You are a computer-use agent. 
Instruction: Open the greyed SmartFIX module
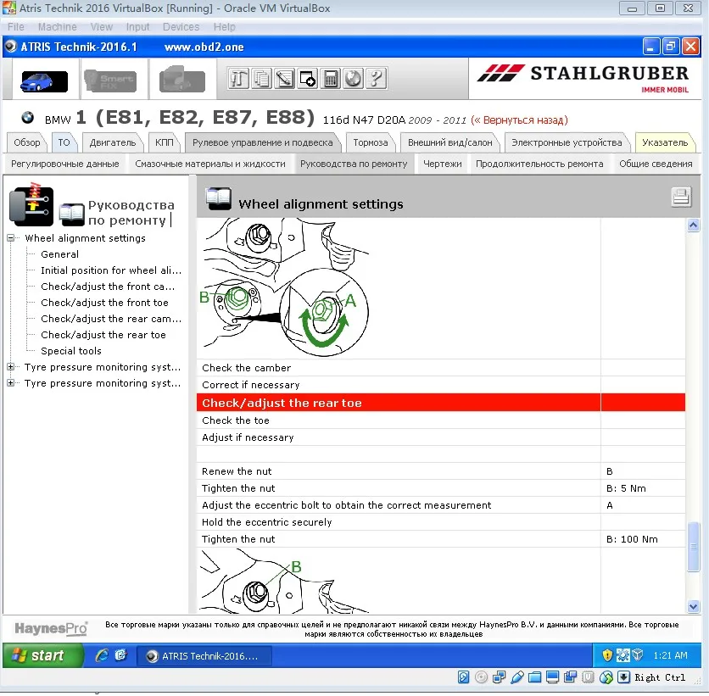click(110, 81)
